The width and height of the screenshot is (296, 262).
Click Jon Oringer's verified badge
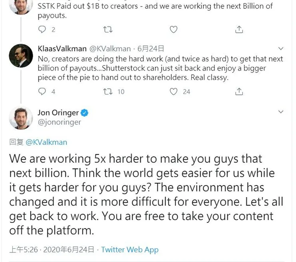click(84, 113)
